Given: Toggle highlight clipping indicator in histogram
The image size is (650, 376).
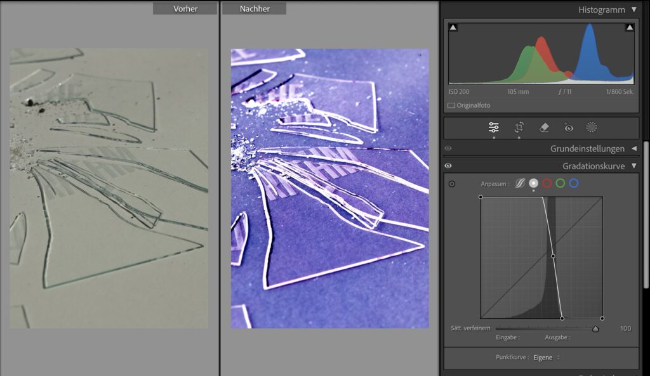Looking at the screenshot, I should [630, 27].
